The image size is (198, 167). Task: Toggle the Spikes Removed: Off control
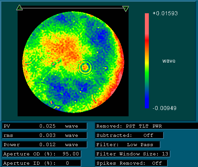pyautogui.click(x=131, y=163)
